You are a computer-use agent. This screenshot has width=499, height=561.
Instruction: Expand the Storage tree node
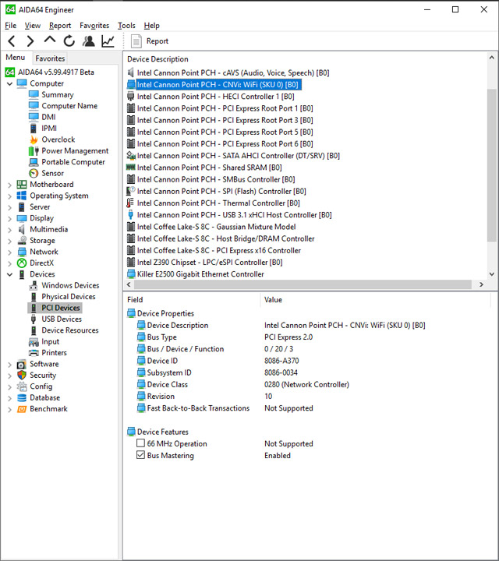point(9,241)
